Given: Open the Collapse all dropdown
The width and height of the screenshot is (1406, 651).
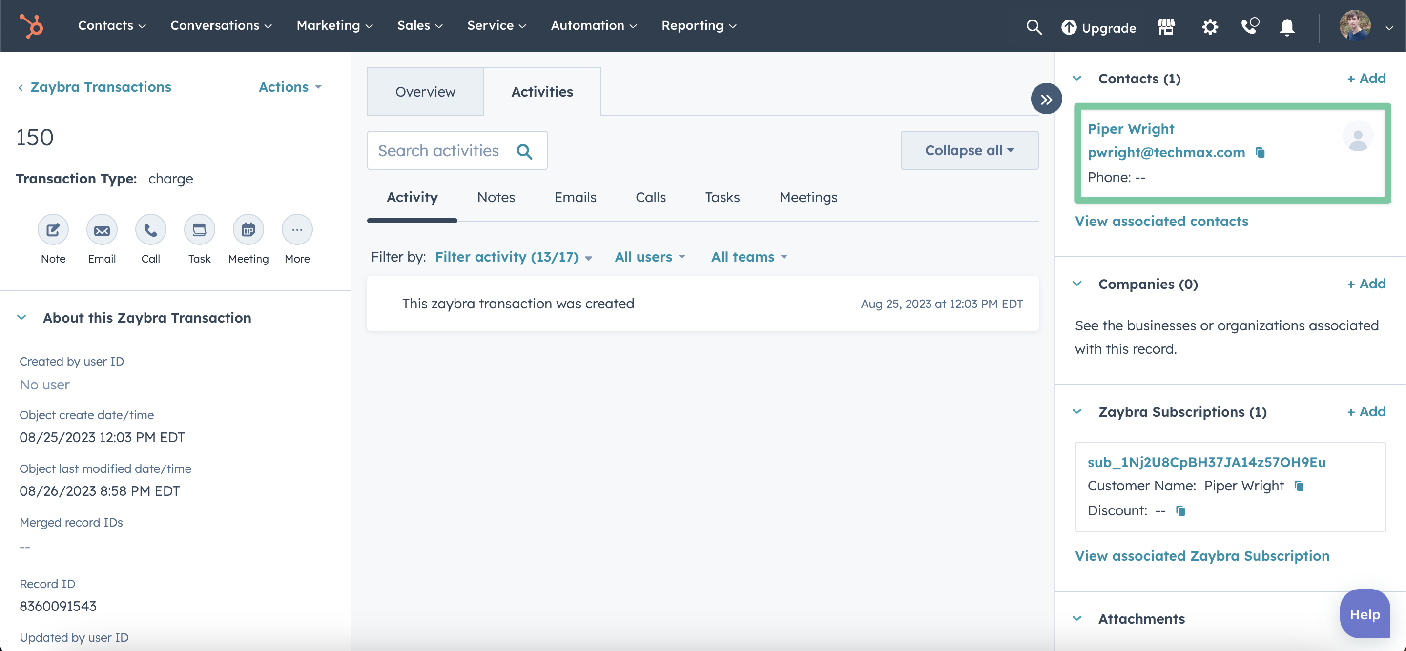Looking at the screenshot, I should [970, 151].
